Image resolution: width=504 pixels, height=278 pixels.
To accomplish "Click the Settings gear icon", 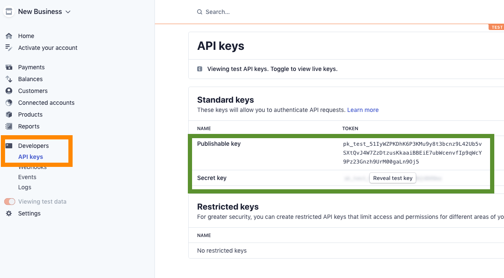I will coord(9,213).
